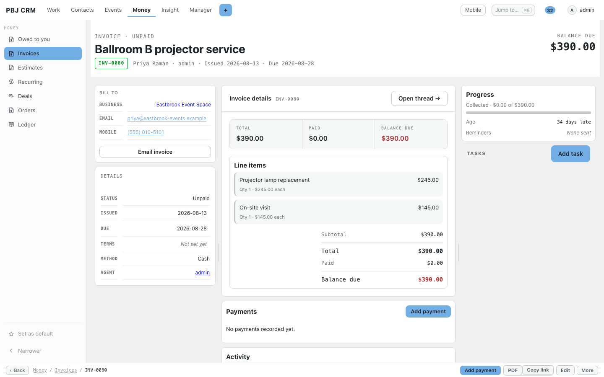Viewport: 604px width, 377px height.
Task: Go to the Events tab
Action: [113, 10]
